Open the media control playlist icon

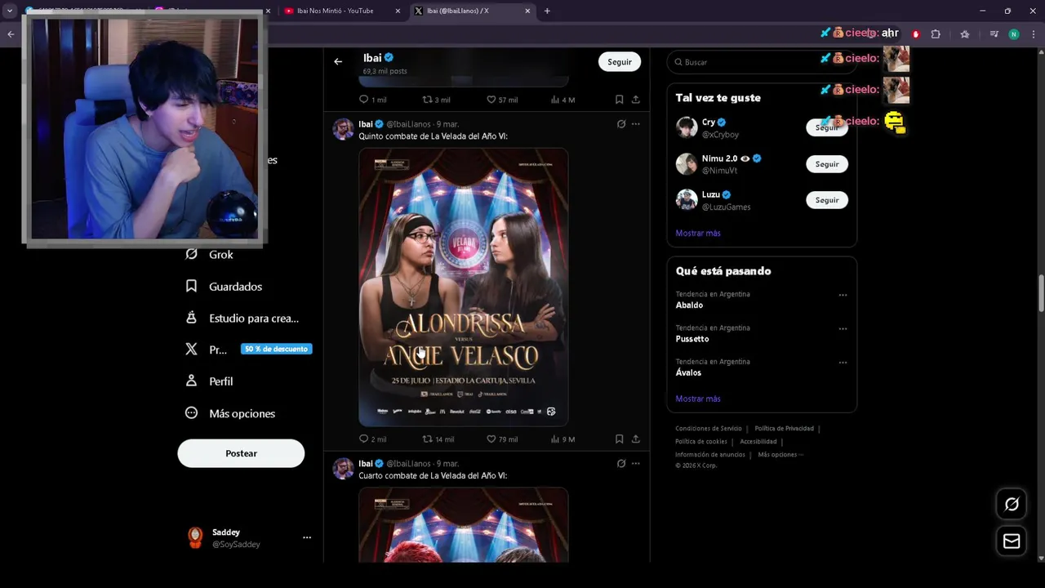(994, 34)
